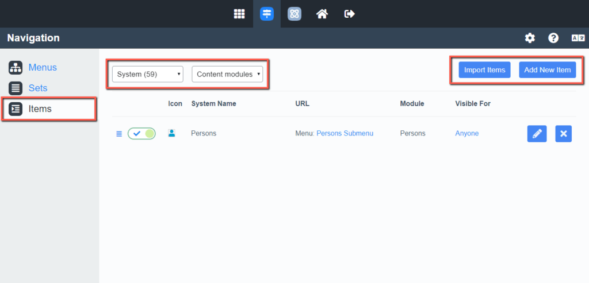Toggle the Persons item active switch
589x283 pixels.
pos(141,134)
